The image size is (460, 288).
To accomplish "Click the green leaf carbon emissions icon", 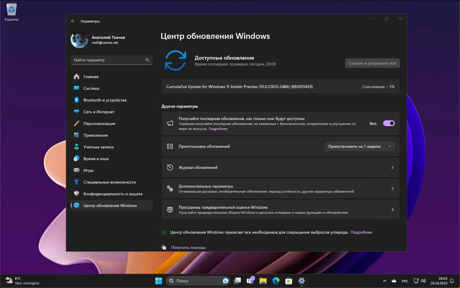I will pos(164,232).
